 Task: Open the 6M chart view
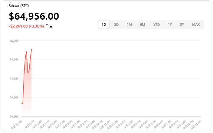point(143,24)
